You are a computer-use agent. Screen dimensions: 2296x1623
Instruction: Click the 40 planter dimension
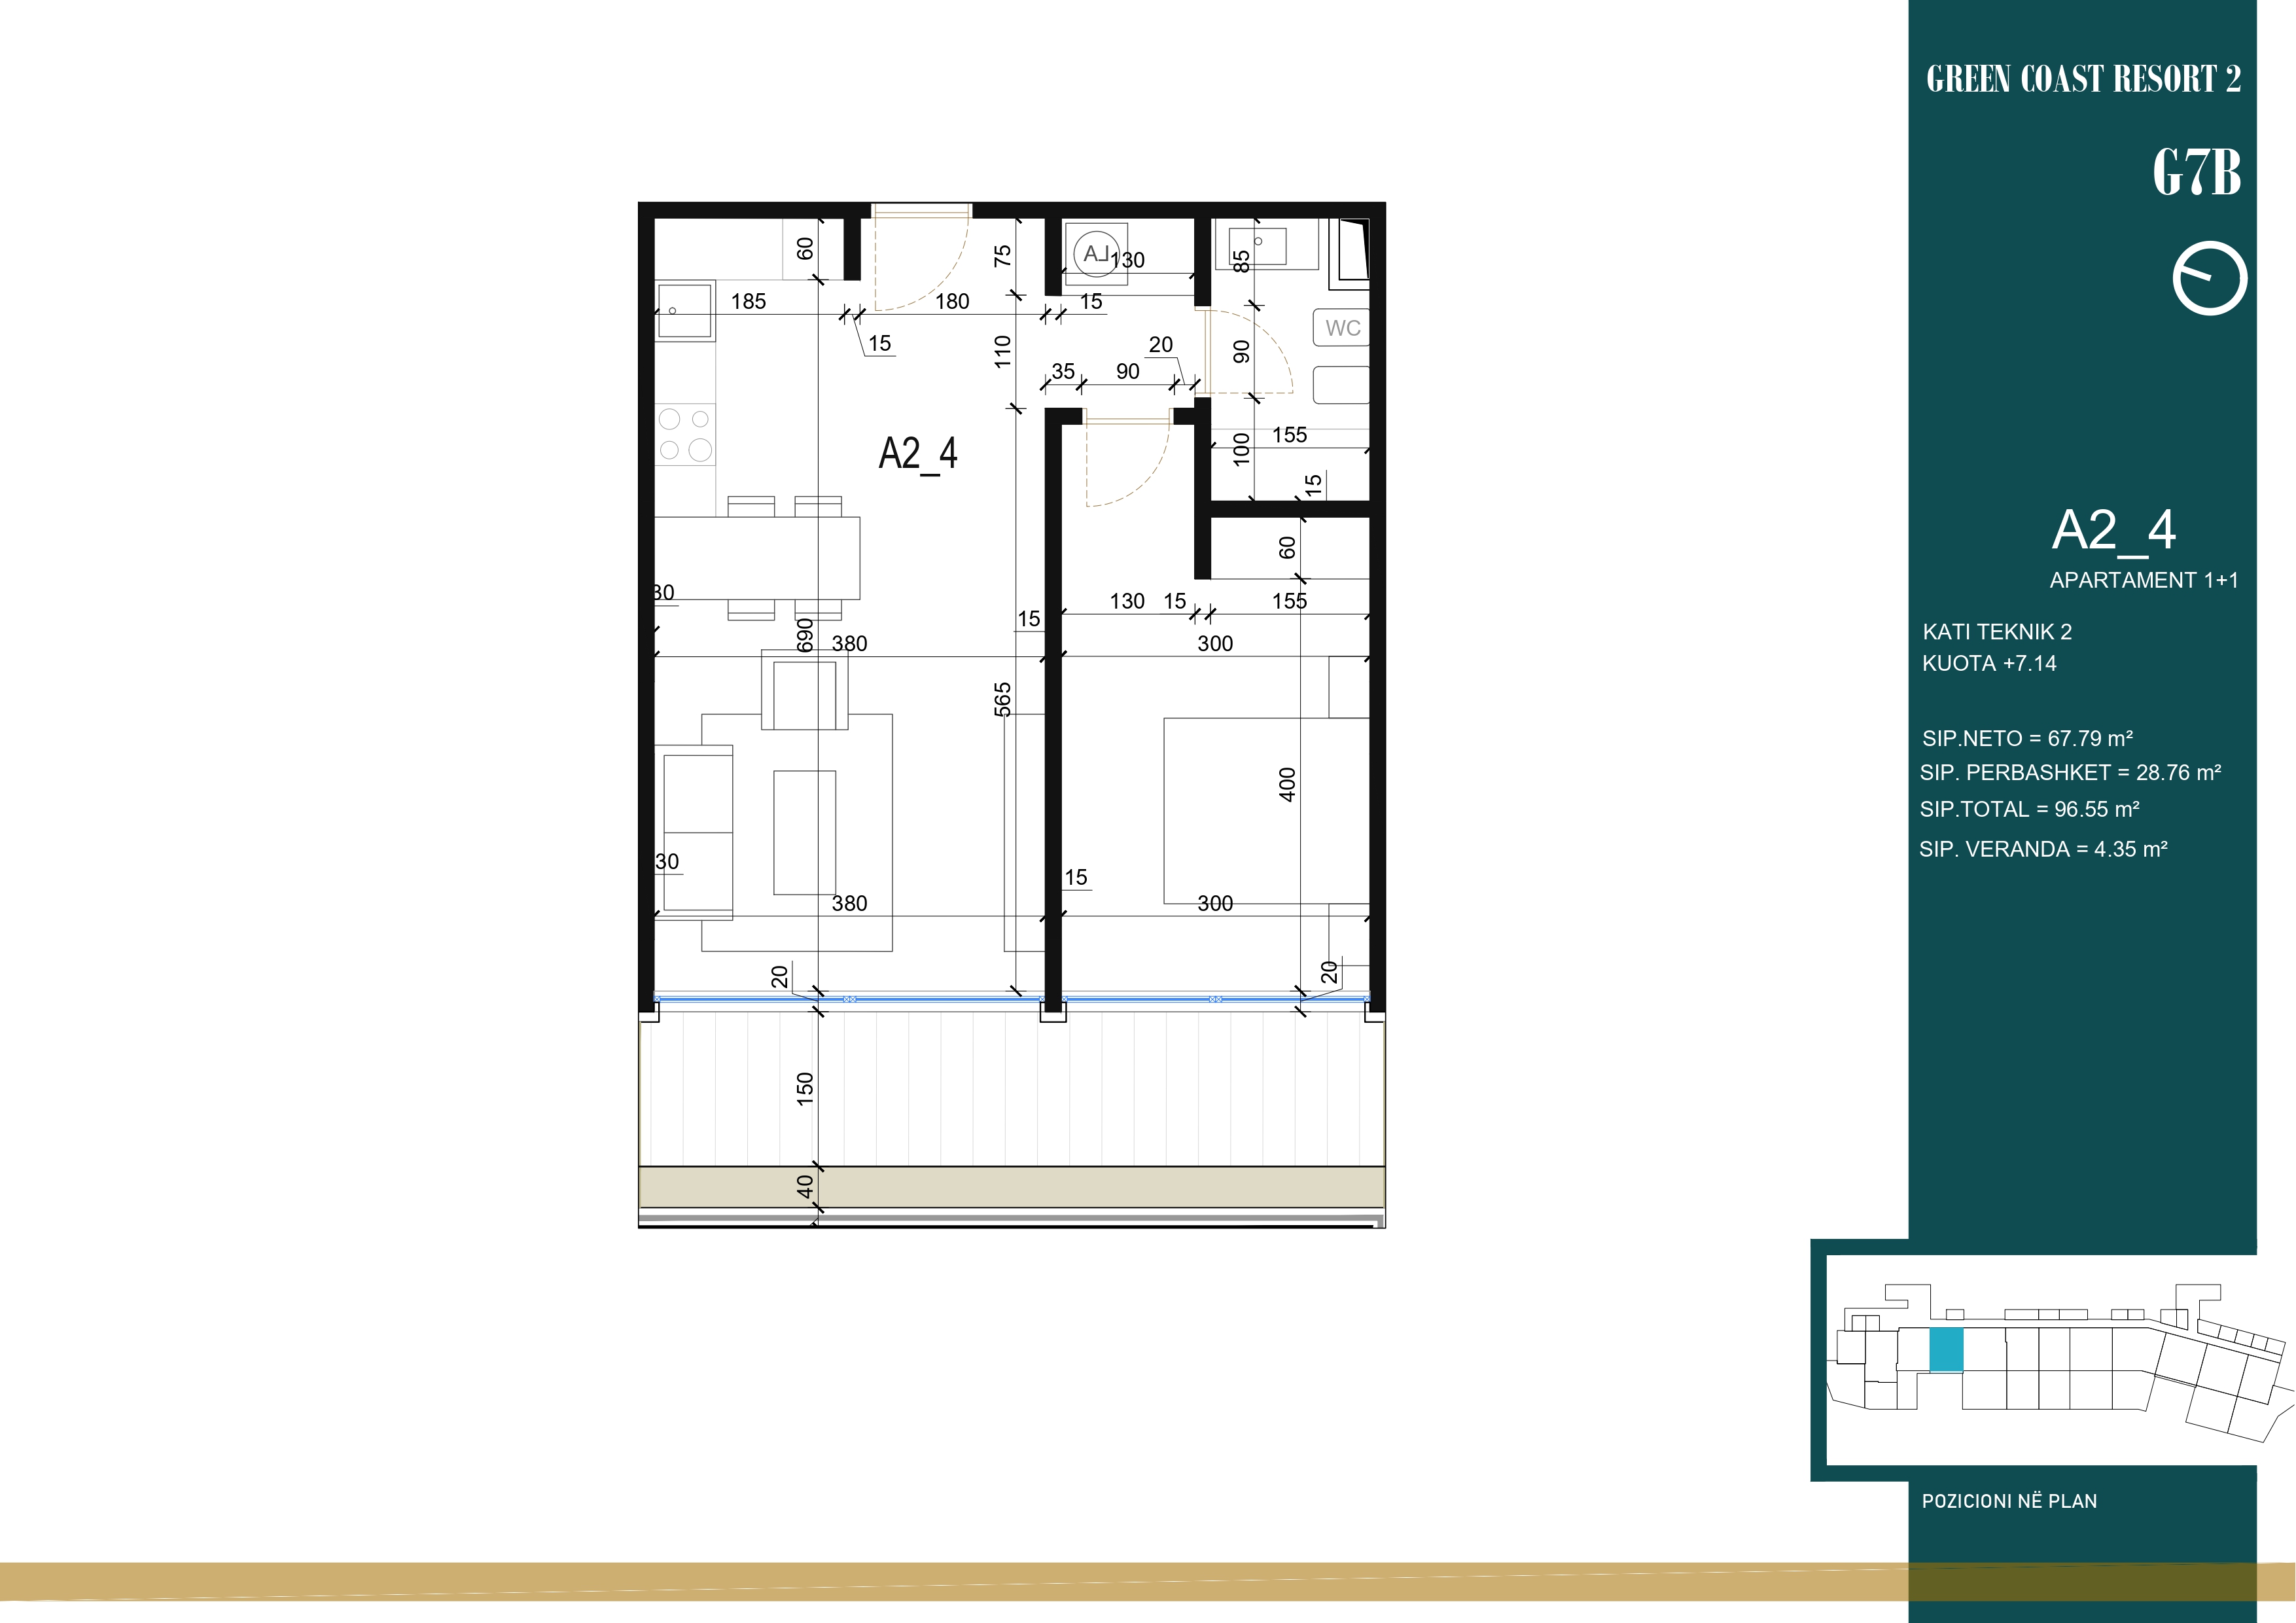click(805, 1187)
